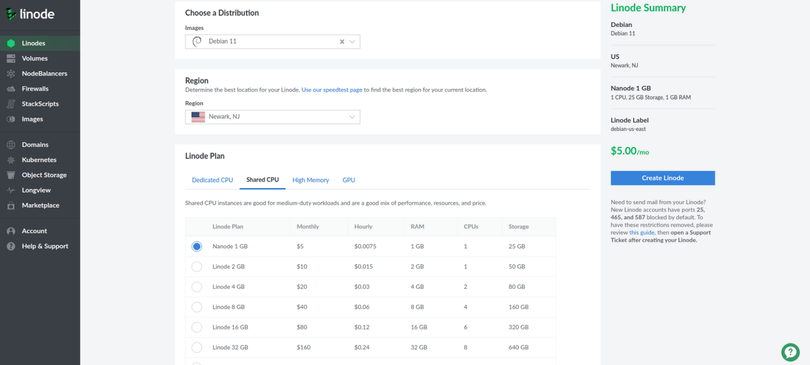
Task: Open Firewalls via its sidebar icon
Action: (x=11, y=89)
